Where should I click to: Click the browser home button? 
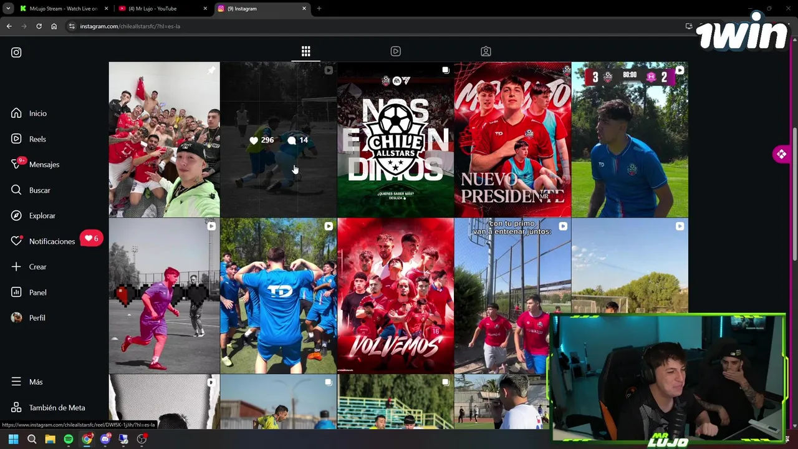54,26
